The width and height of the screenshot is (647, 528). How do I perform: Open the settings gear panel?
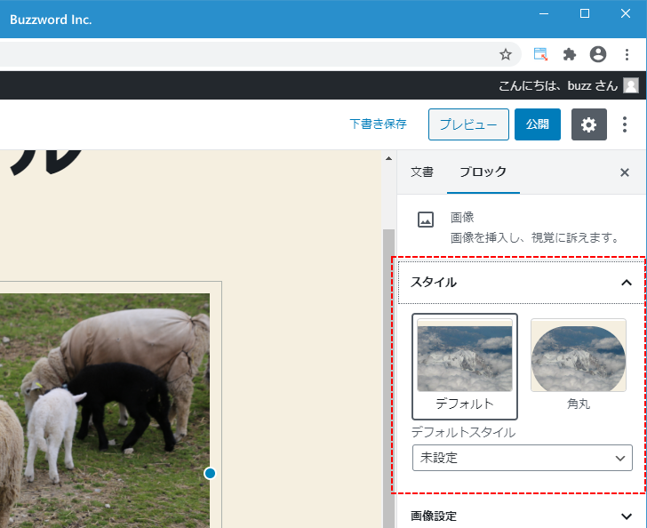pyautogui.click(x=588, y=124)
